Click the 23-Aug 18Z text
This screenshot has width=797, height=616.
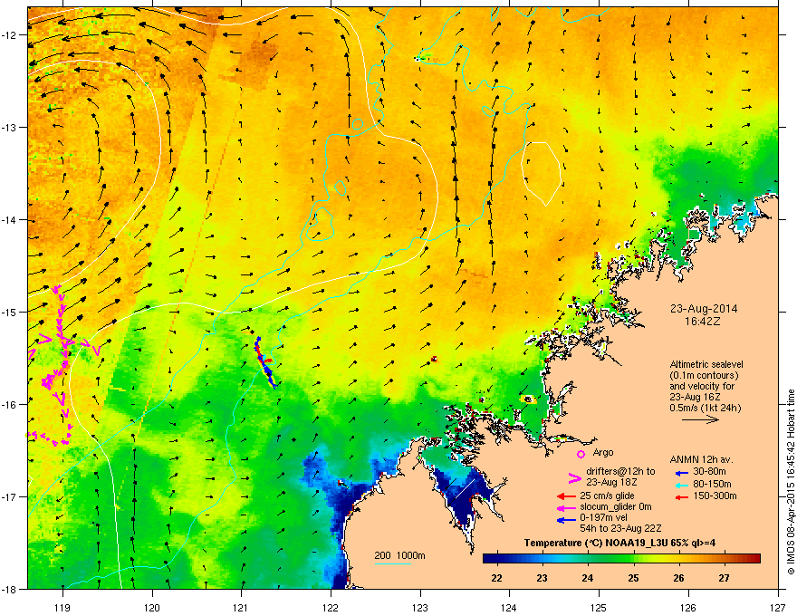pos(611,482)
